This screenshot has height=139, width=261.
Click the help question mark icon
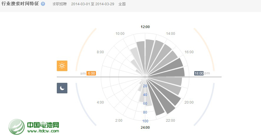coord(43,4)
